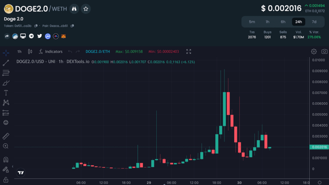The image size is (329, 185).
Task: Open the Twitter link icon
Action: [x=39, y=36]
